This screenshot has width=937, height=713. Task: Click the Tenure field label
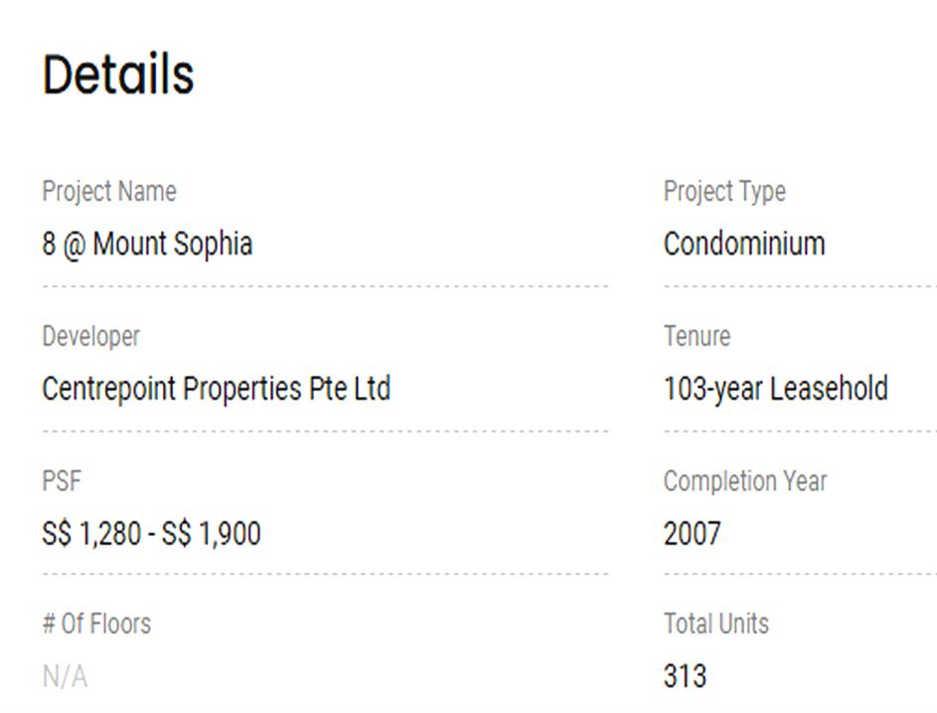click(x=697, y=336)
